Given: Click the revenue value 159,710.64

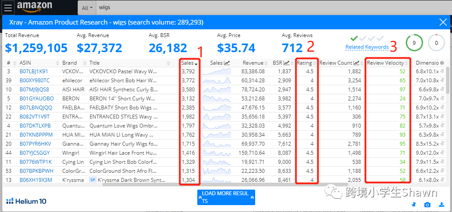Looking at the screenshot, I should (251, 153).
